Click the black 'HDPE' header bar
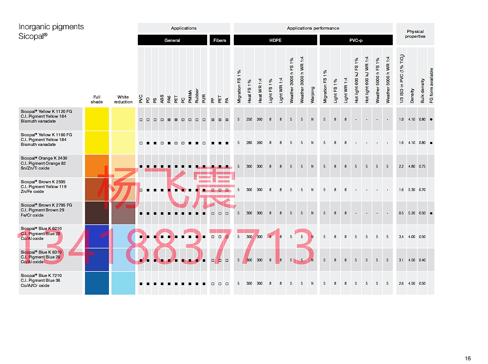This screenshot has height=364, width=488. [x=275, y=40]
